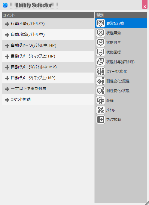Screen dimensions: 149x205
Task: Click the 状態無効 X-bubble icon
Action: pyautogui.click(x=101, y=33)
